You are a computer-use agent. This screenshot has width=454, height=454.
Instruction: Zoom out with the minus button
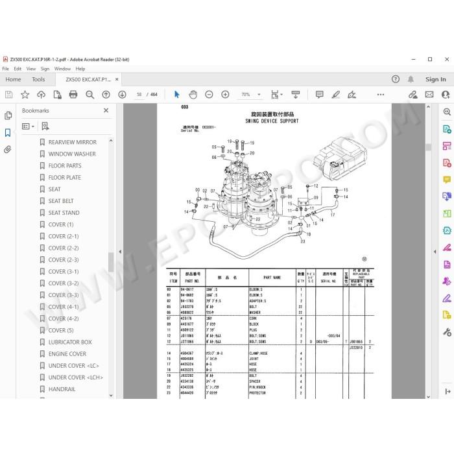[x=209, y=95]
